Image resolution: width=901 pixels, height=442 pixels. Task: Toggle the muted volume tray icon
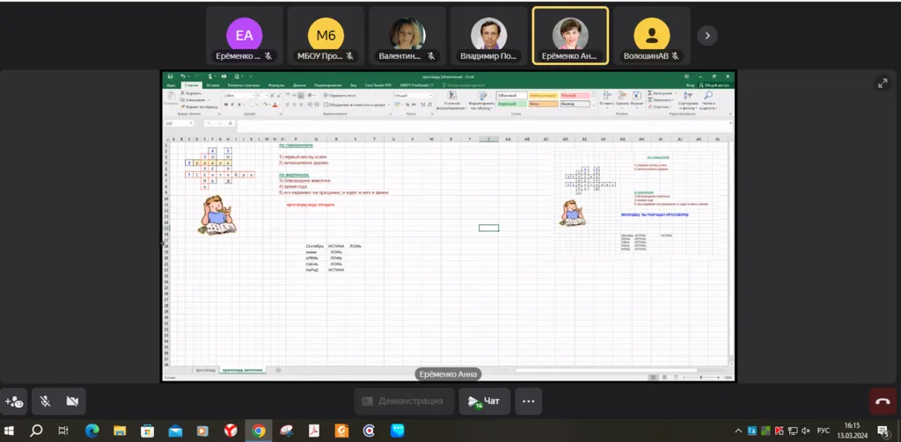point(806,431)
